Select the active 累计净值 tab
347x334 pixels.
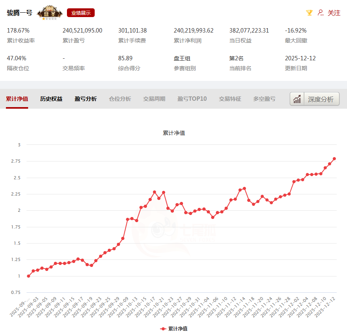click(x=17, y=99)
